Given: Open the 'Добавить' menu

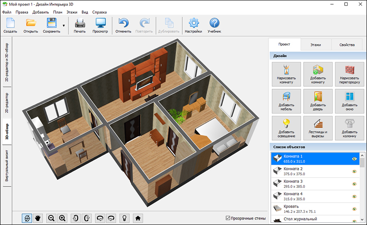Looking at the screenshot, I should pyautogui.click(x=40, y=12).
